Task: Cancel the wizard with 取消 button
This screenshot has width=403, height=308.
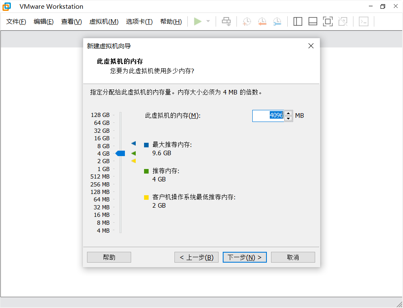Action: tap(293, 257)
